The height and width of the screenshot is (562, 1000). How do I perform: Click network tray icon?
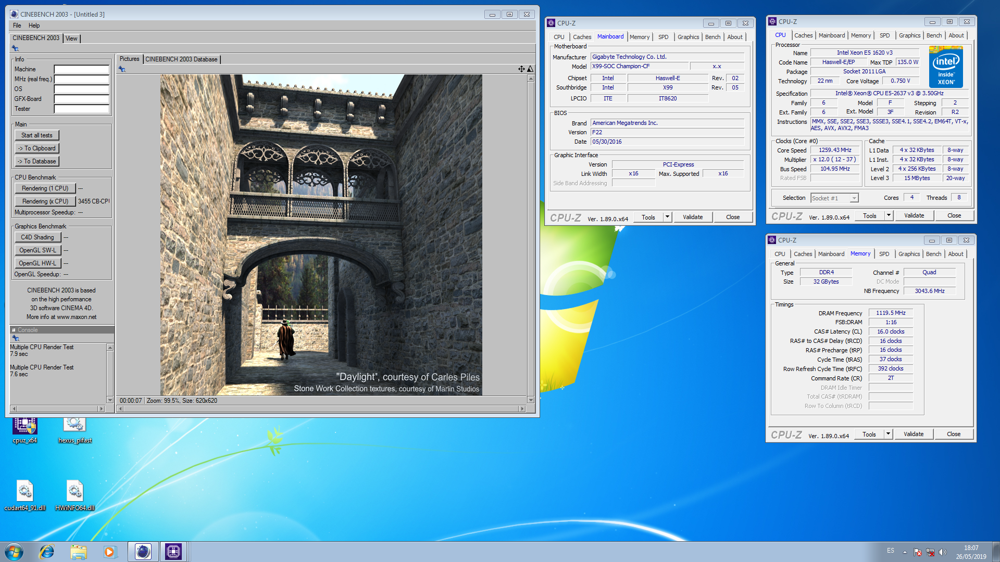(930, 552)
